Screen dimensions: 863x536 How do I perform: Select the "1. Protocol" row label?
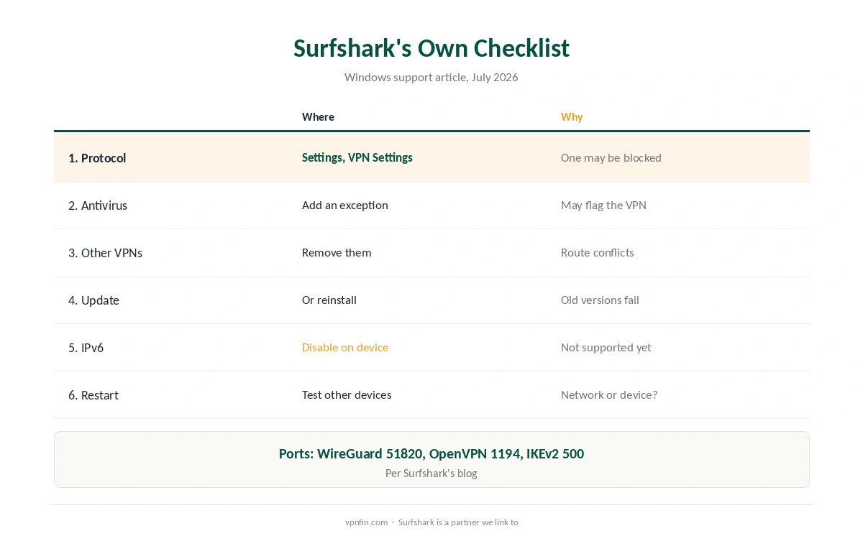click(x=97, y=158)
